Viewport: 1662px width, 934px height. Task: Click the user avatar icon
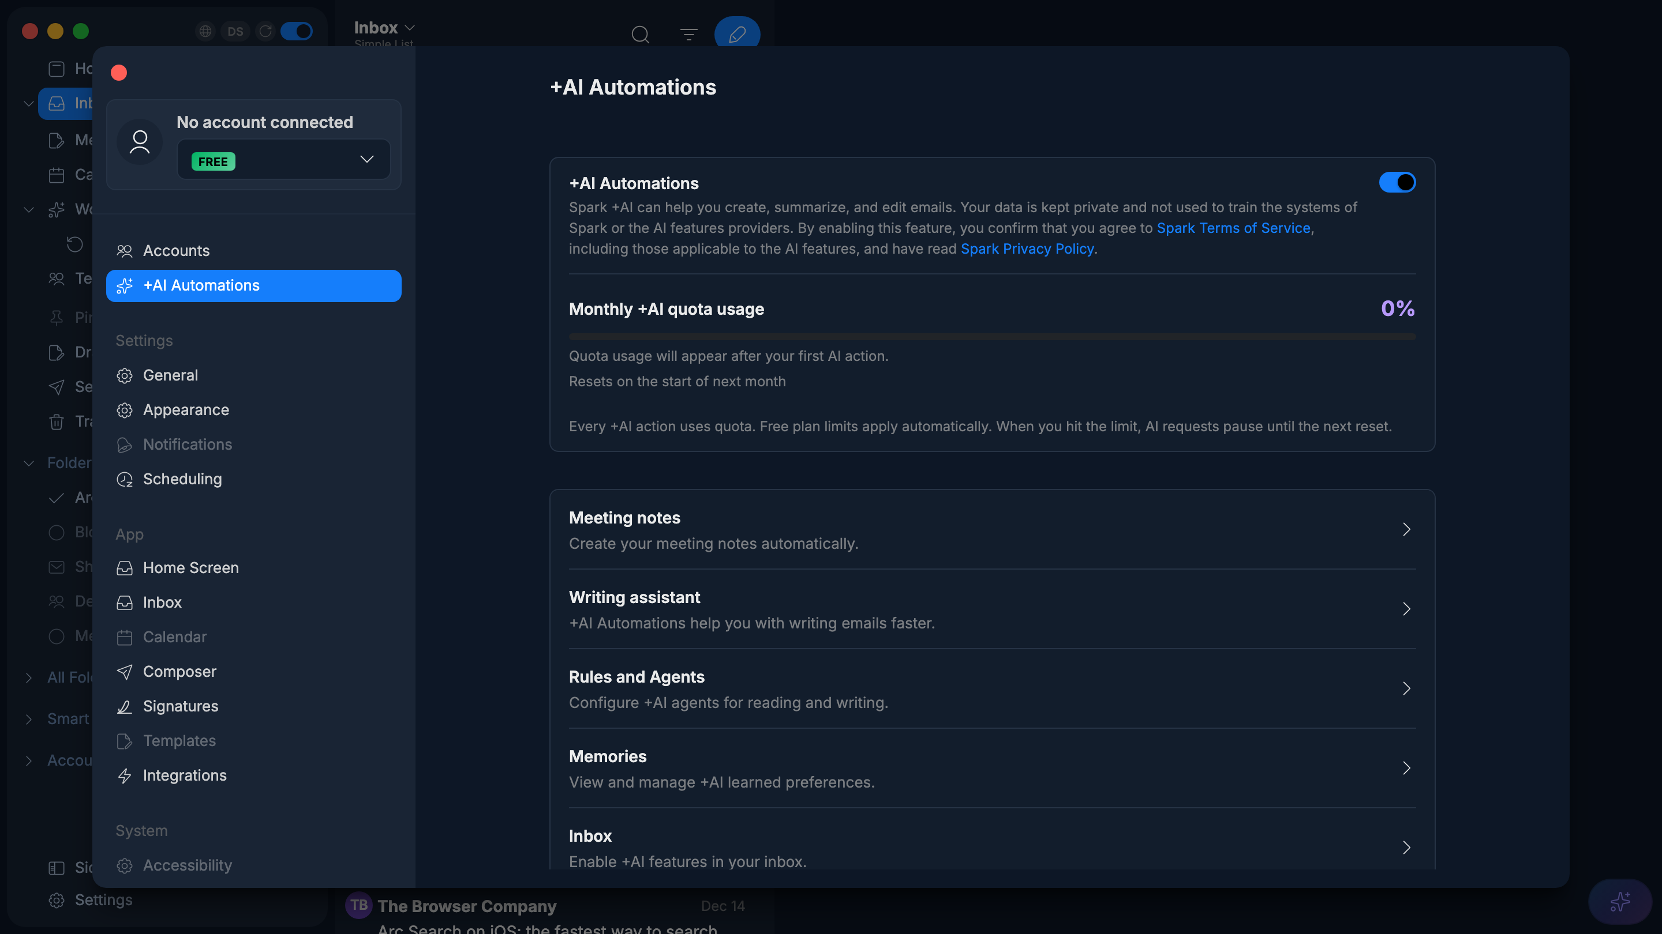pos(139,142)
